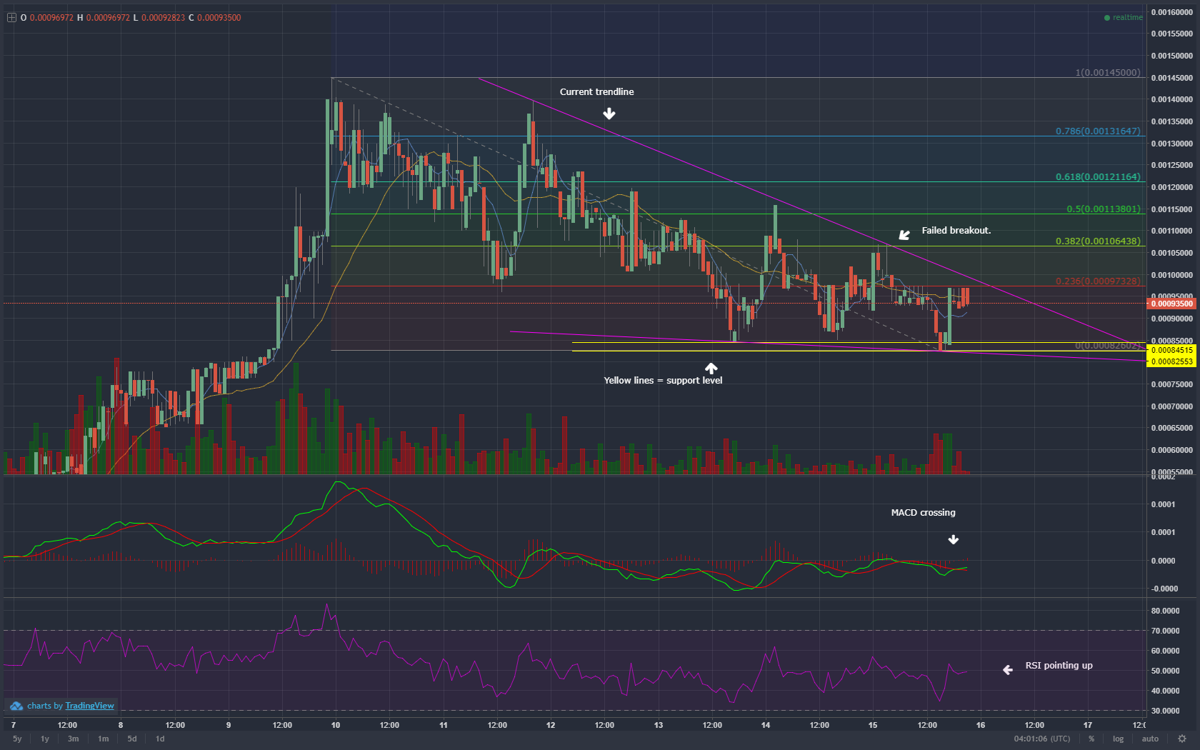The width and height of the screenshot is (1200, 750).
Task: Click the Fibonacci level label 1(0.00145000)
Action: tap(1108, 72)
